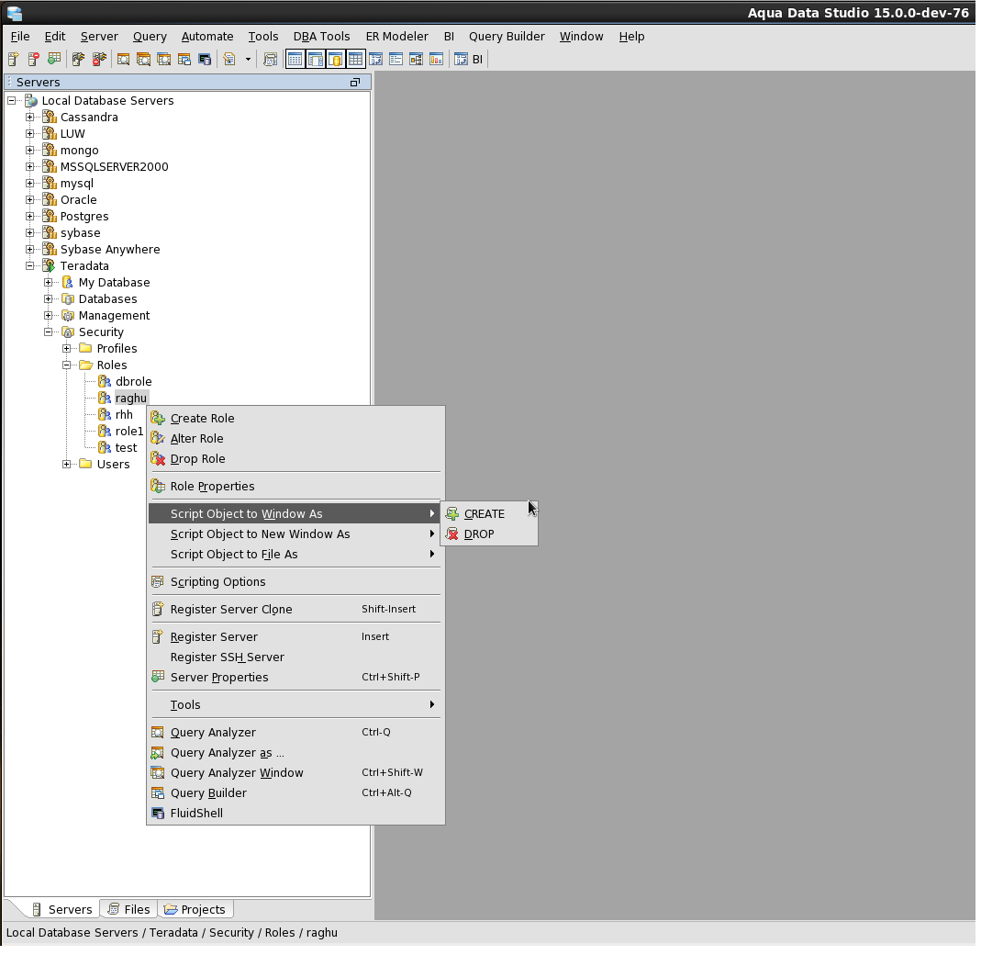Toggle the first boxed table view button
This screenshot has width=981, height=955.
tap(295, 60)
